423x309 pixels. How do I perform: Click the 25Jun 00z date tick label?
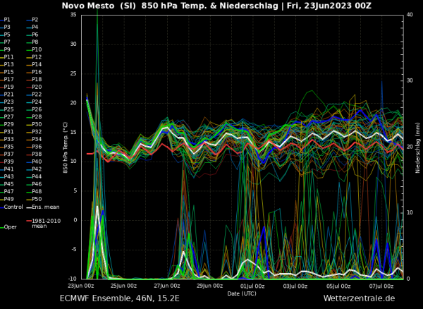(x=124, y=286)
